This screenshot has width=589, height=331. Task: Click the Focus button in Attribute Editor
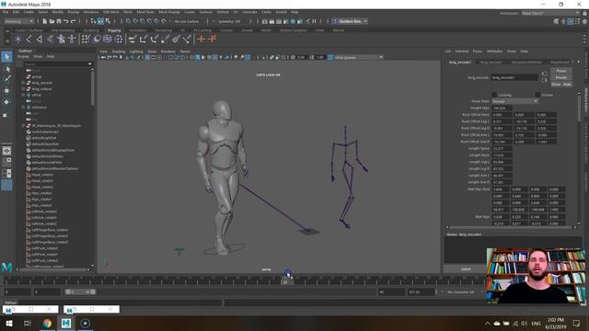(561, 71)
